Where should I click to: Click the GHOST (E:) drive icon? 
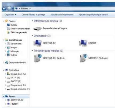tap(8, 82)
